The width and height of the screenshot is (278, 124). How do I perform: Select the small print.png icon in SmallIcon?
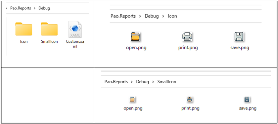click(x=190, y=100)
